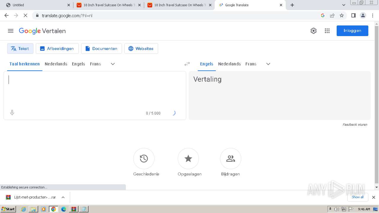Expand the target language list chevron
Image resolution: width=379 pixels, height=213 pixels.
(x=268, y=64)
